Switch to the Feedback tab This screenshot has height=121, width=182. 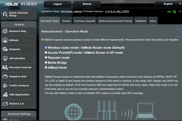[x=141, y=21]
